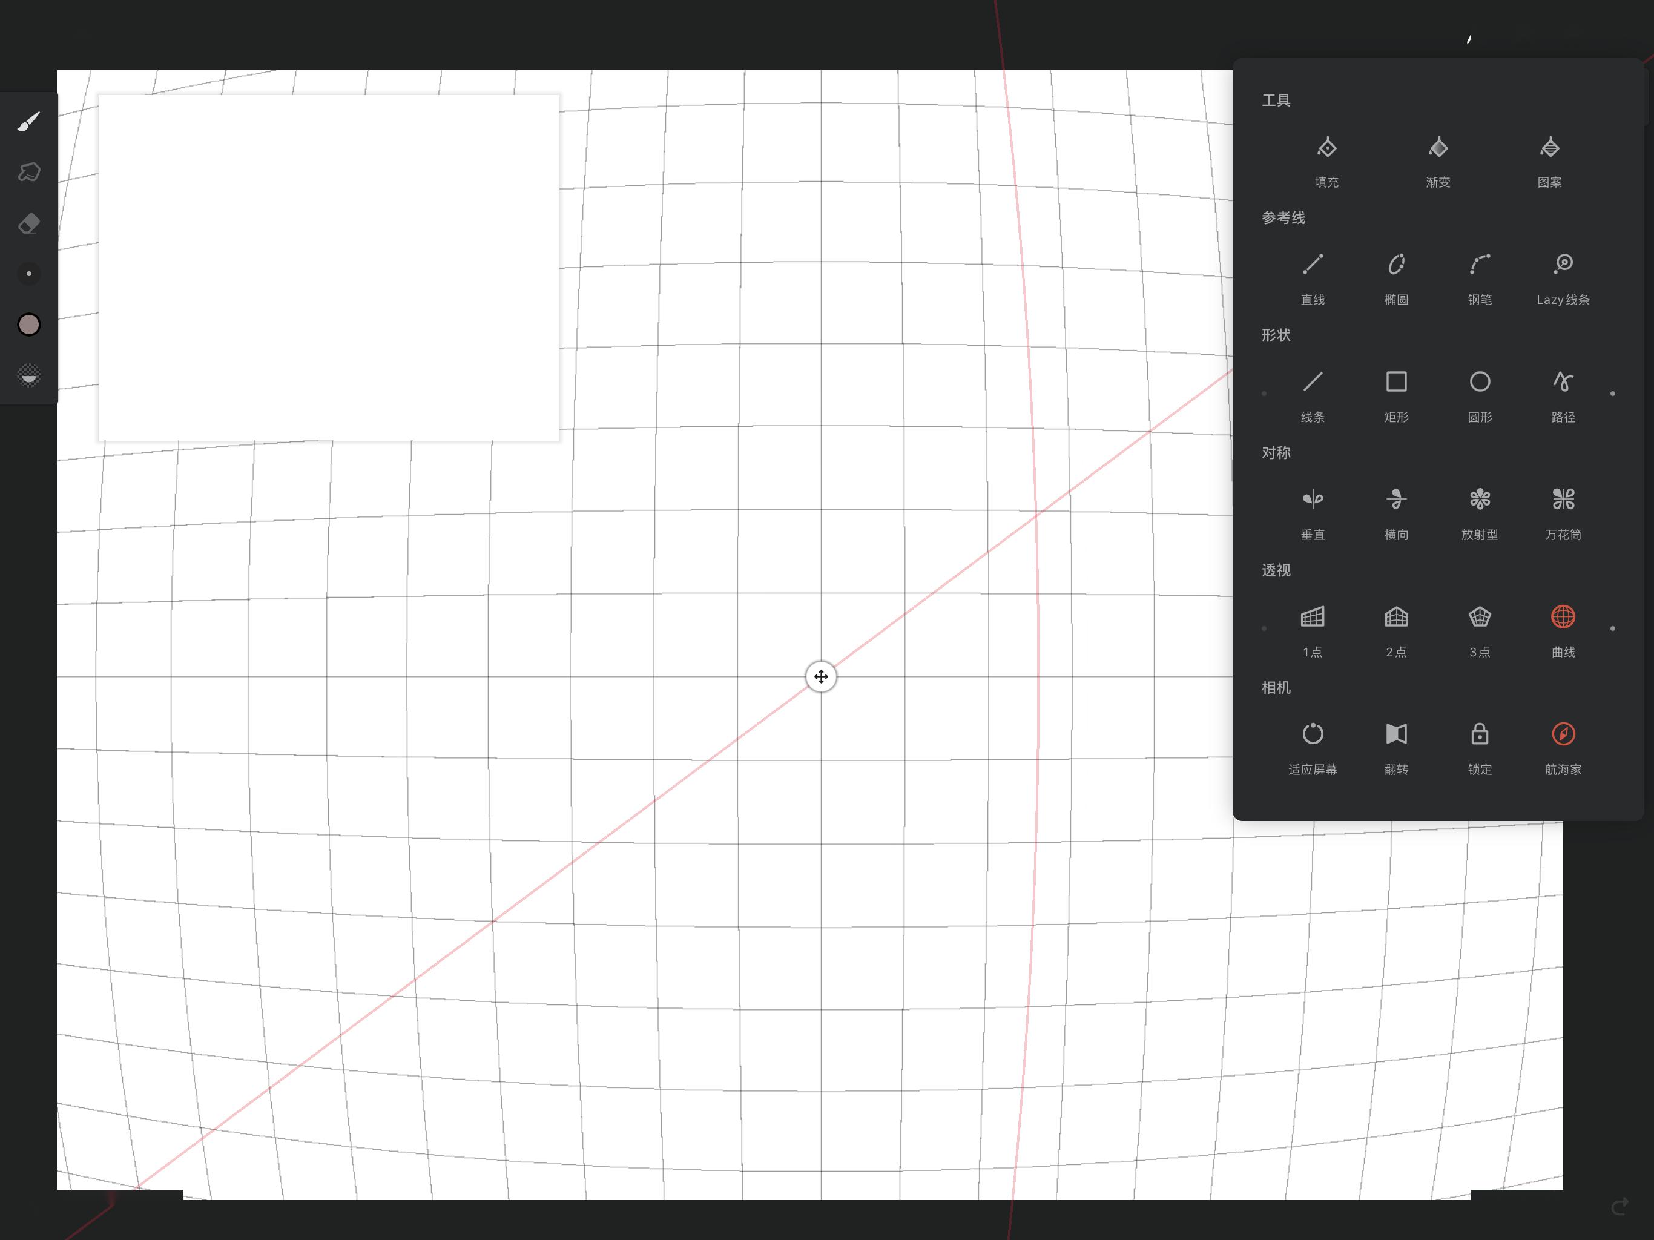Choose the 填充 fill tool
The height and width of the screenshot is (1240, 1654).
1326,161
